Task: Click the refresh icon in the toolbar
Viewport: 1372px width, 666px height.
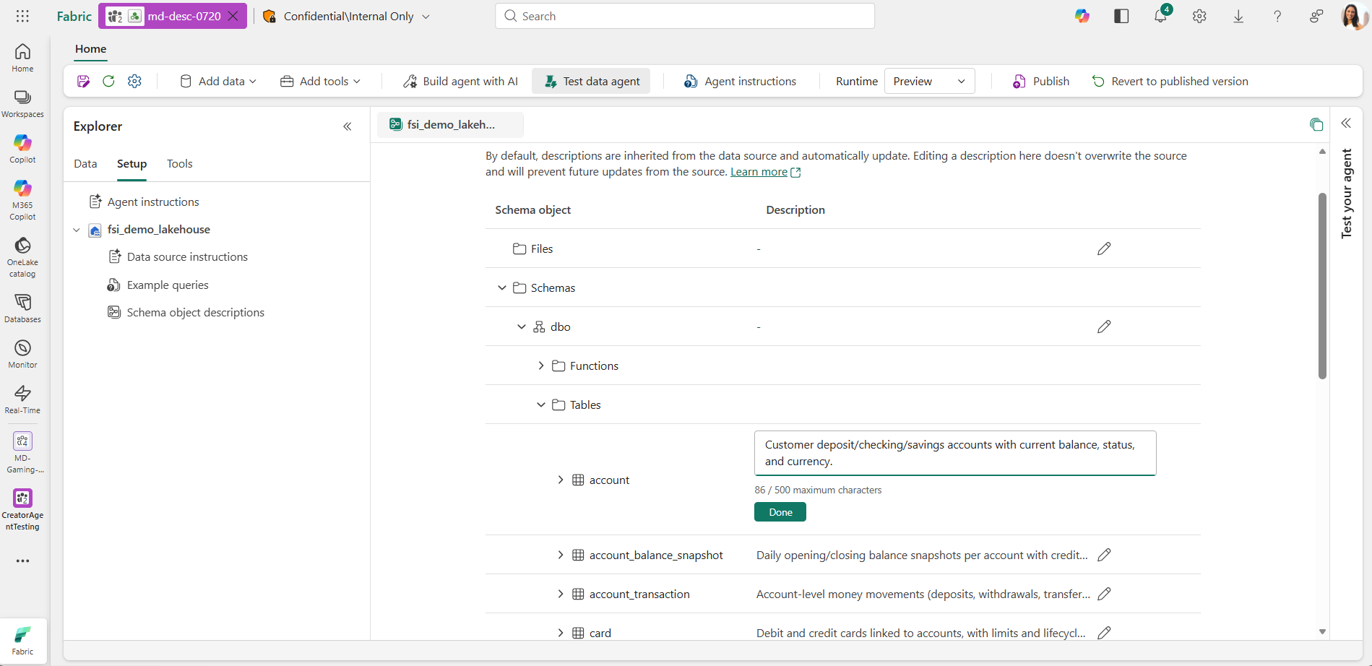Action: coord(108,82)
